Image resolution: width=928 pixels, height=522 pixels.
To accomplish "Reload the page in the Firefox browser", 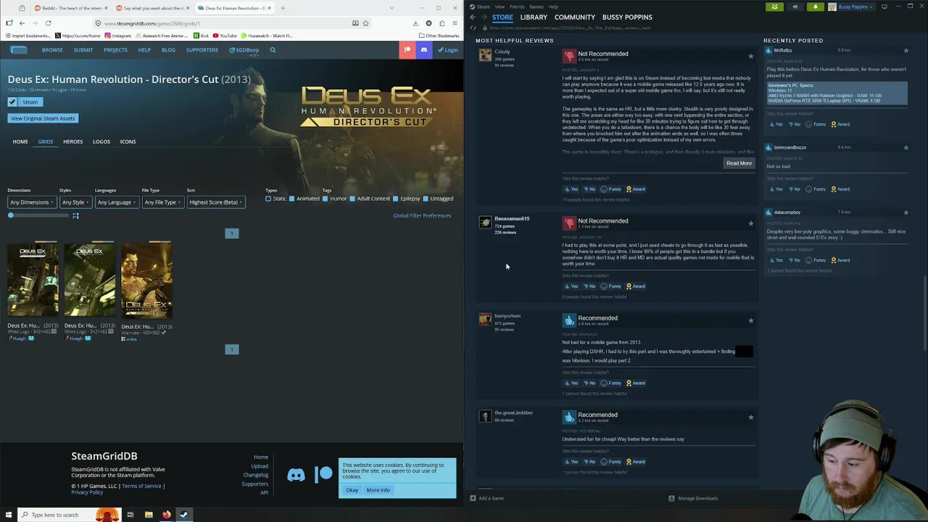I will tap(48, 23).
